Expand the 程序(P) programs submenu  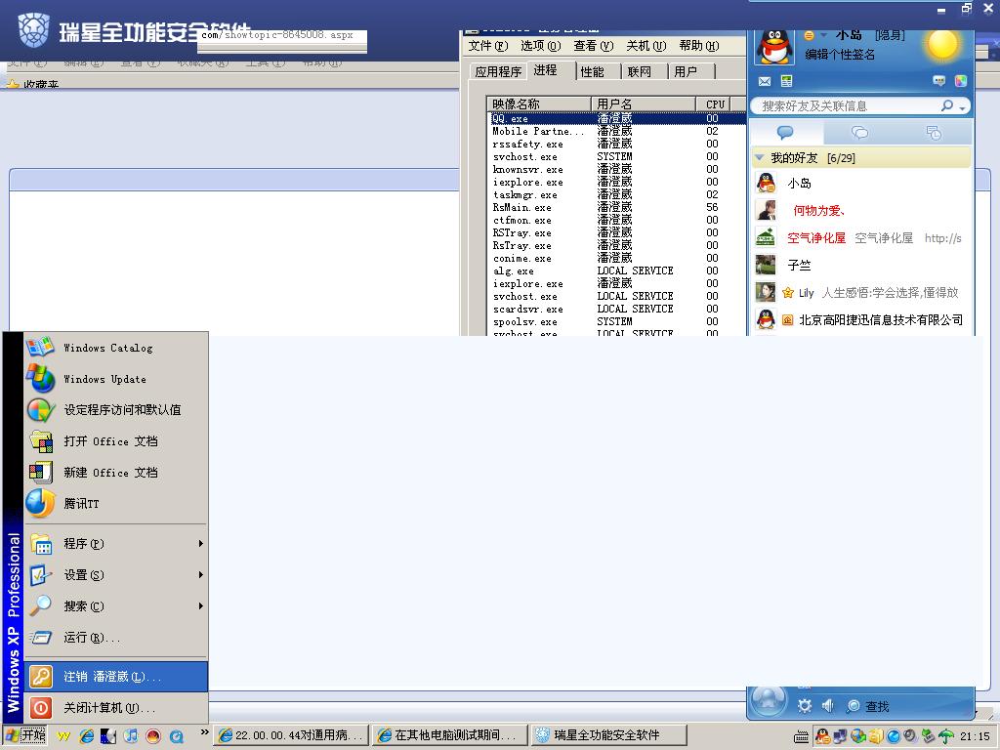(x=115, y=544)
